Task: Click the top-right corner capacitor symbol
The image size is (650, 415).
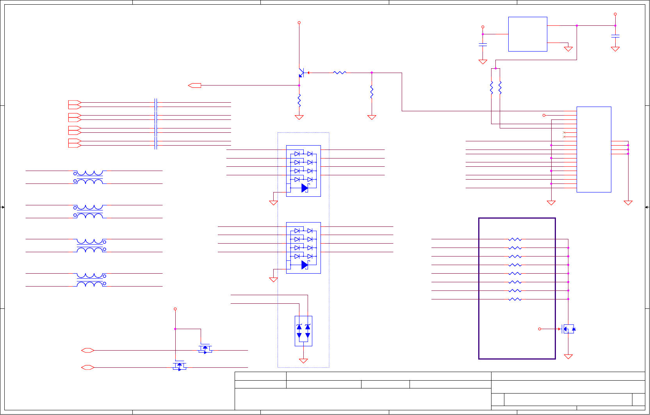Action: point(615,36)
